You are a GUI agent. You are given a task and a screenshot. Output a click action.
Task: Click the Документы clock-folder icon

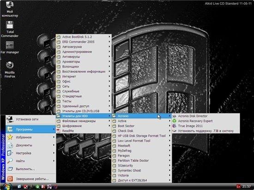(10, 145)
